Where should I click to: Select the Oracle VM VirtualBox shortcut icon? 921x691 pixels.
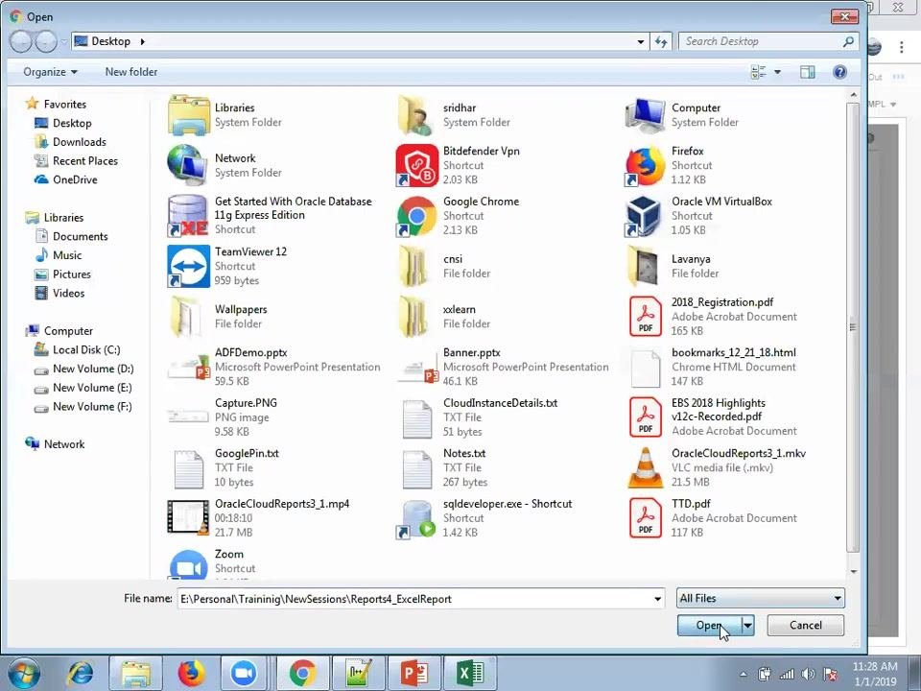pyautogui.click(x=645, y=216)
